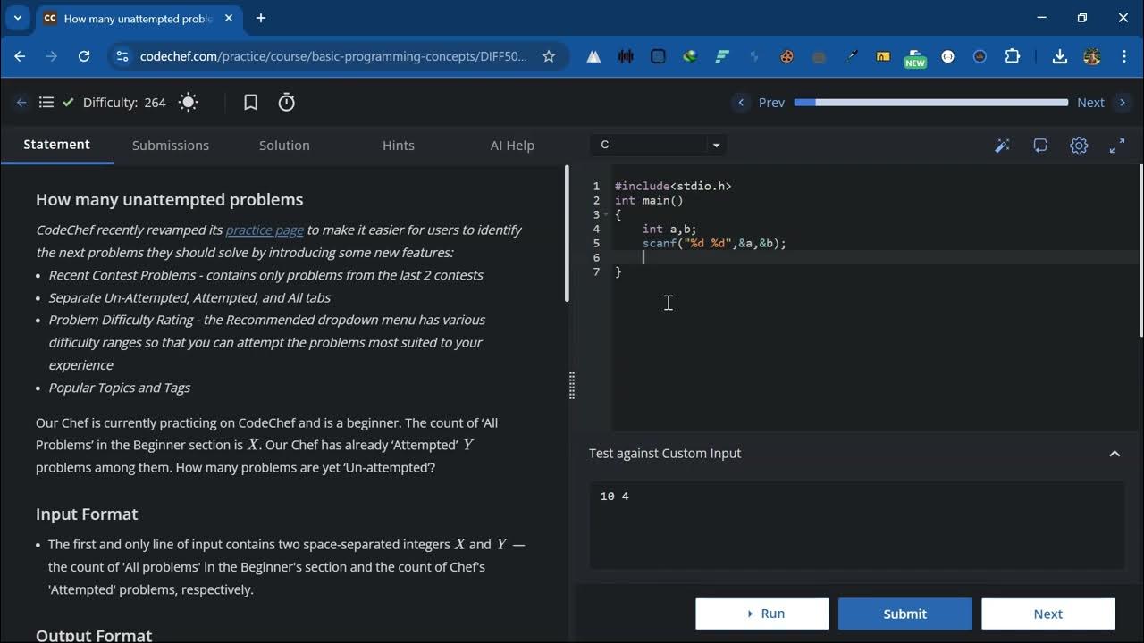The height and width of the screenshot is (643, 1144).
Task: Open a new browser tab
Action: tap(261, 18)
